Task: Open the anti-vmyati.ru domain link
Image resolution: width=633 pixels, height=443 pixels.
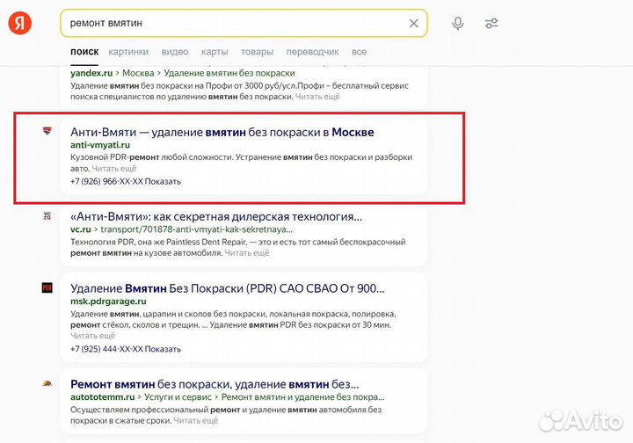Action: (x=100, y=145)
